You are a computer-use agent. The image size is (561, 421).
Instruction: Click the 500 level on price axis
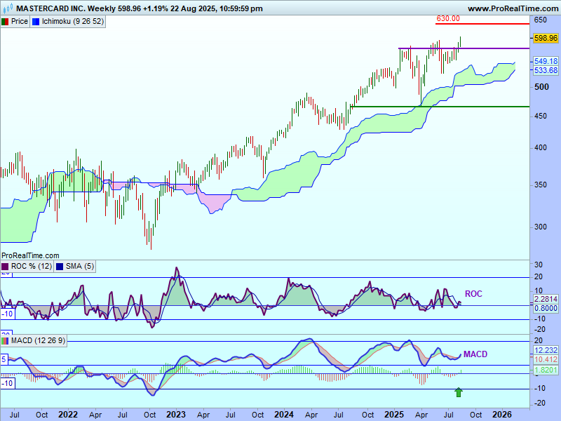541,86
